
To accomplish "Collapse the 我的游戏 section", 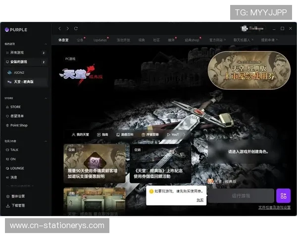I will click(46, 44).
